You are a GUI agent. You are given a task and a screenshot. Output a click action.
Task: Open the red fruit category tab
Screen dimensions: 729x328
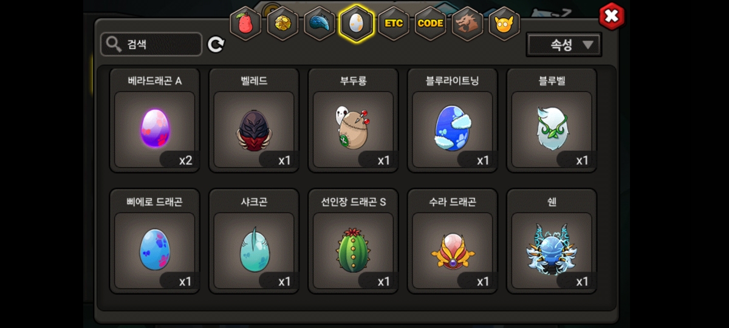(245, 24)
